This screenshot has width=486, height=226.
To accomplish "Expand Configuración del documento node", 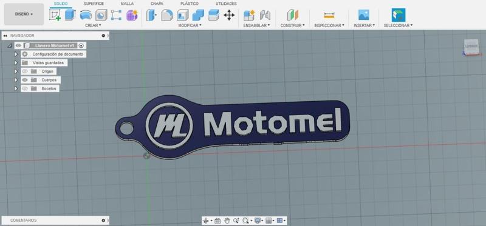I will click(16, 54).
